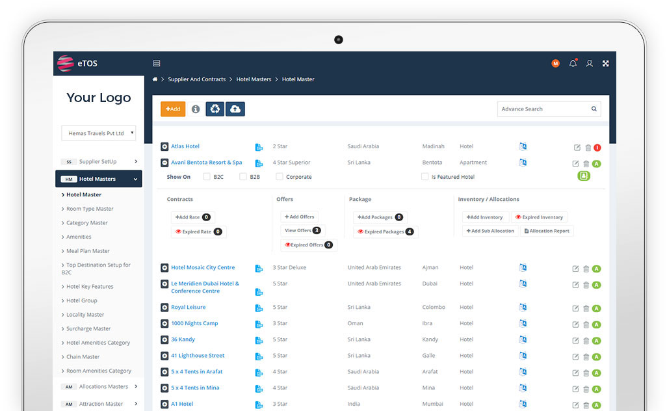Open Meal Plan Master menu item
Viewport: 667px width, 411px height.
pos(88,251)
